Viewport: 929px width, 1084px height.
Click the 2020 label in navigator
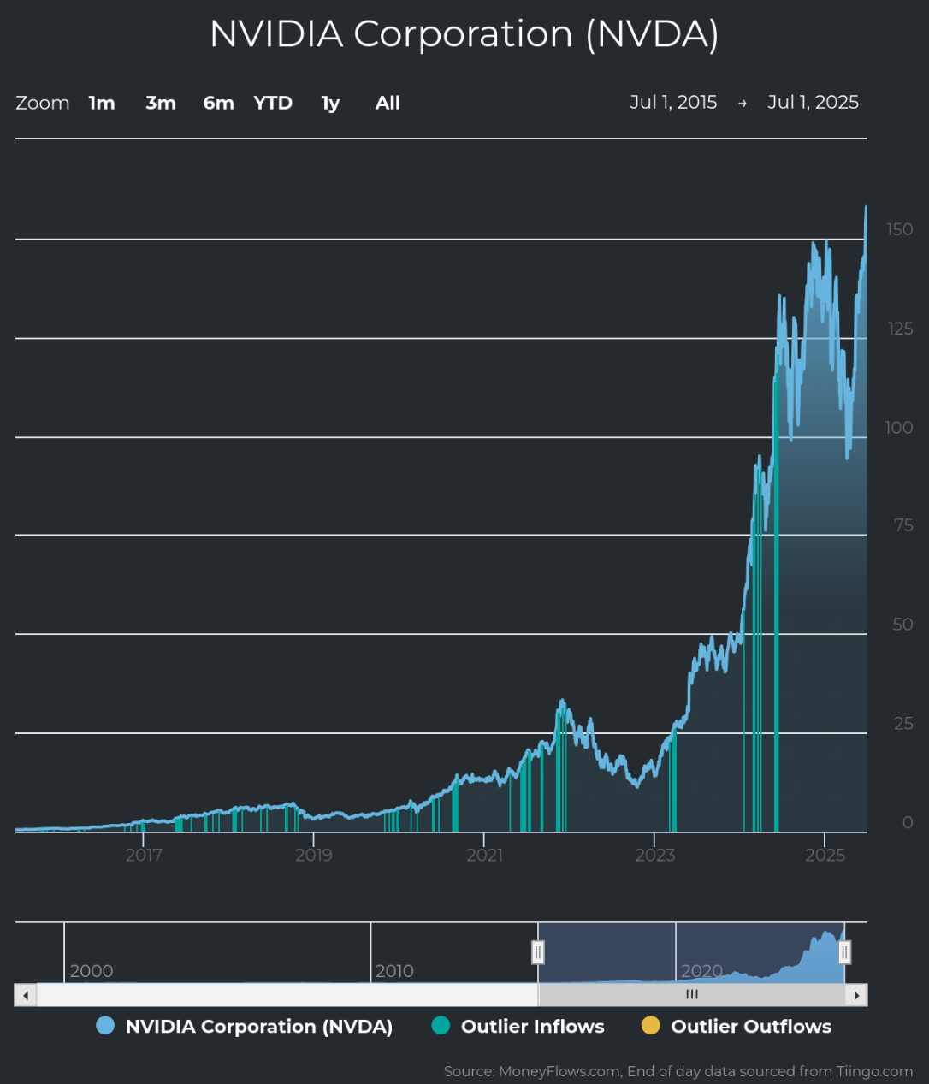tap(702, 971)
